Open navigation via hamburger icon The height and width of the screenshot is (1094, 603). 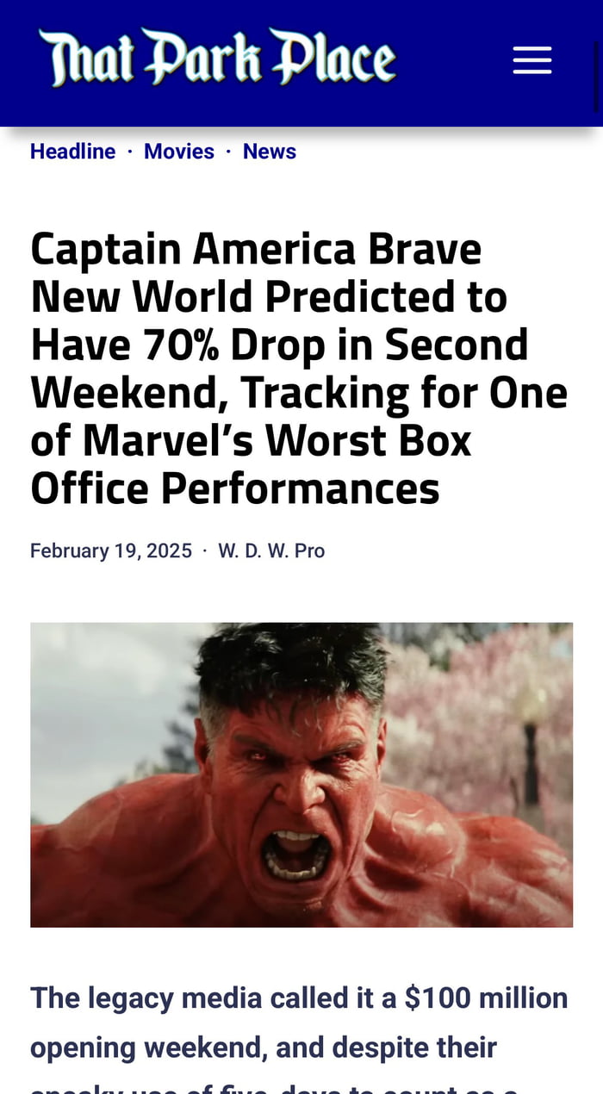532,59
